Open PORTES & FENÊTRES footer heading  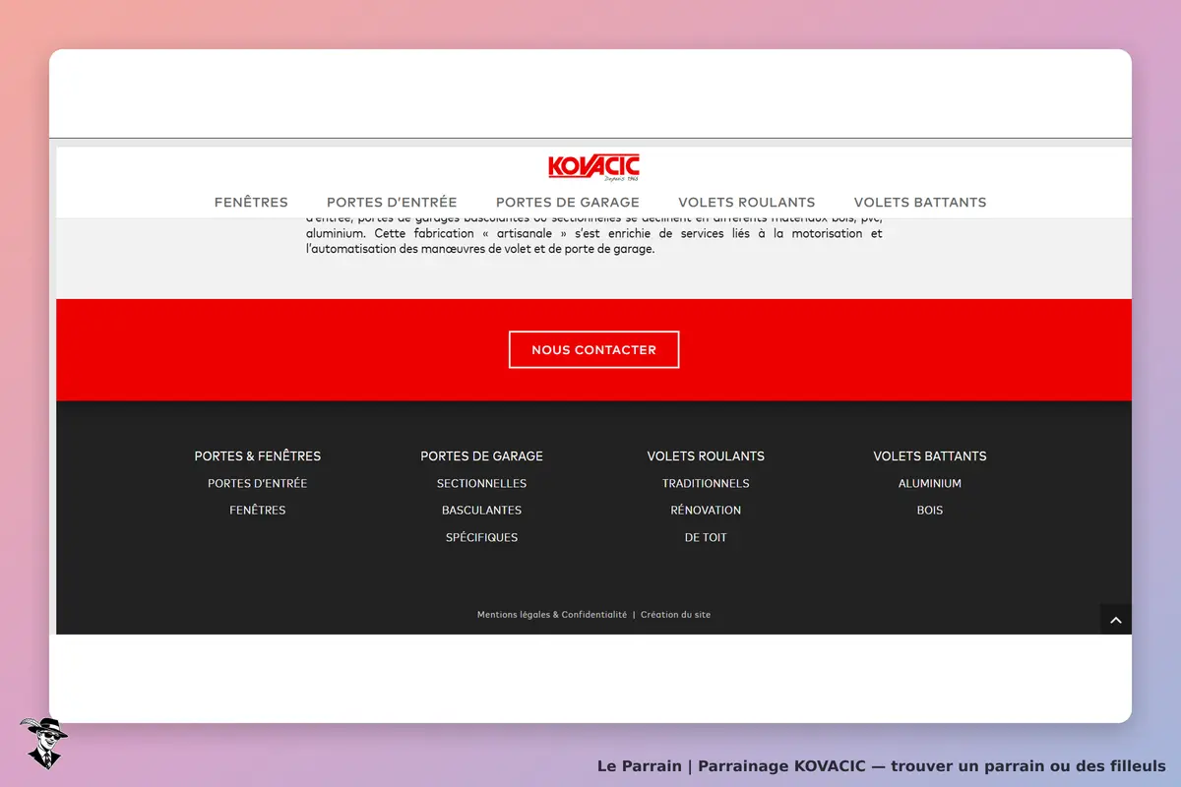pyautogui.click(x=258, y=456)
